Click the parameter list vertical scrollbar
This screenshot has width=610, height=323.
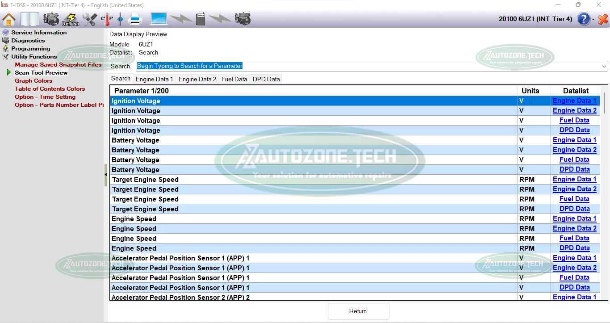pos(604,103)
